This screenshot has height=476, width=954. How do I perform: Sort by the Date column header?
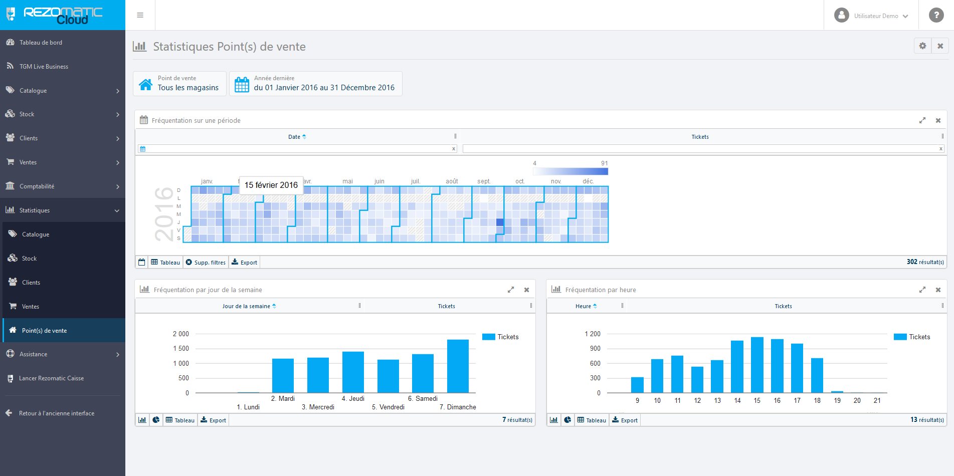click(x=297, y=137)
